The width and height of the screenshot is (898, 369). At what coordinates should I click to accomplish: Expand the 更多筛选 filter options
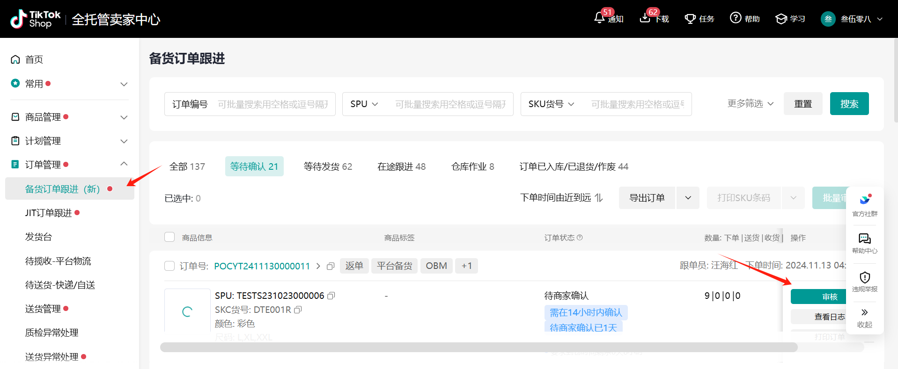click(x=750, y=104)
